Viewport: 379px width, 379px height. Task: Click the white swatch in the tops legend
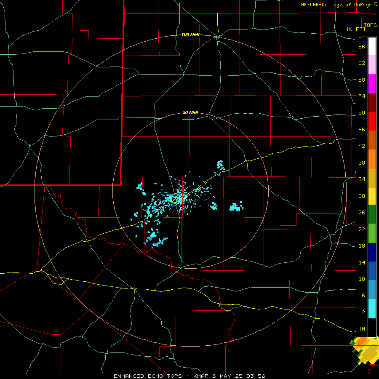click(372, 46)
